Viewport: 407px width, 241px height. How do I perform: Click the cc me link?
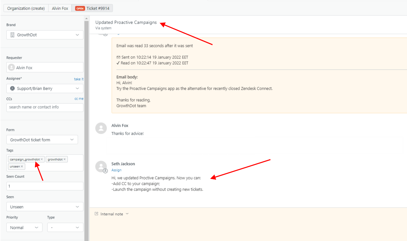79,99
